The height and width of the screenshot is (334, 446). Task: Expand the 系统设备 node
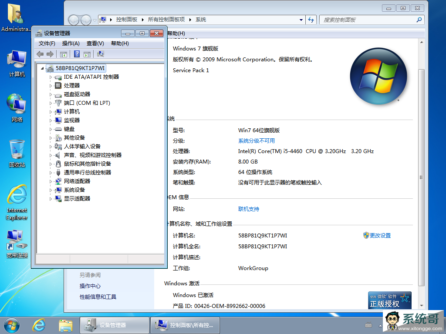tap(51, 190)
